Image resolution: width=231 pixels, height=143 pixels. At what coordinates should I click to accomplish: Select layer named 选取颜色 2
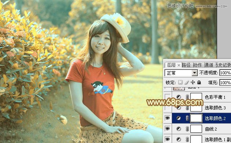point(215,118)
